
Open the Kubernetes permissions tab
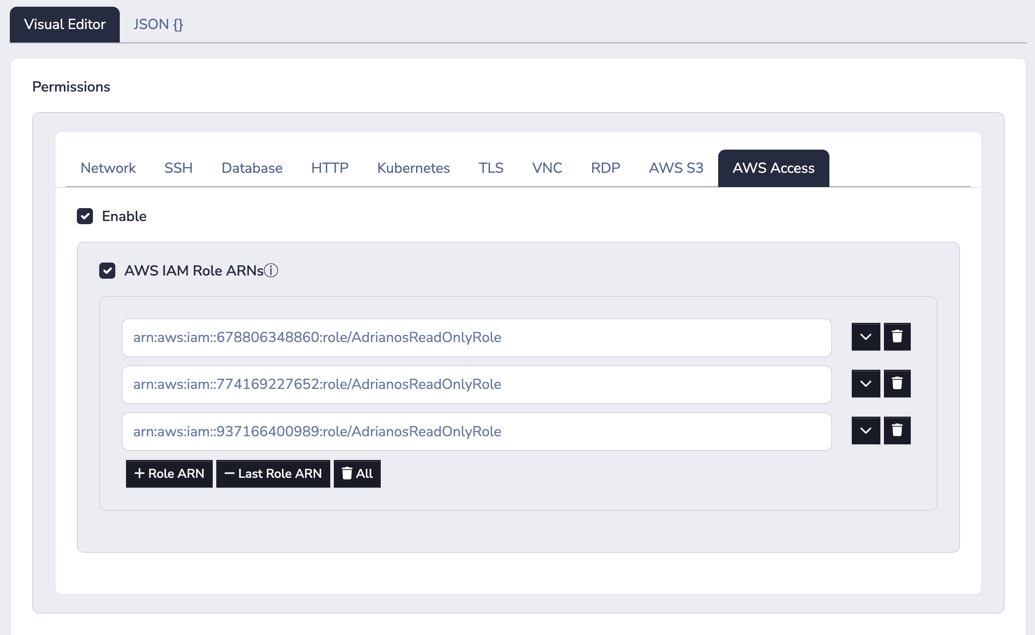(413, 168)
